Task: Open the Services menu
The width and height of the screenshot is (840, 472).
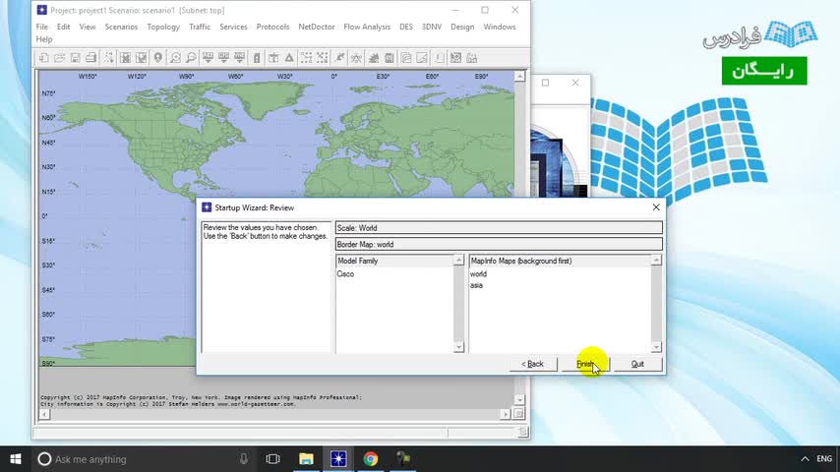Action: click(x=233, y=27)
